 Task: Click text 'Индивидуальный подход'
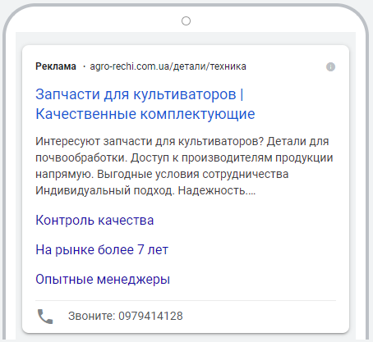[105, 190]
